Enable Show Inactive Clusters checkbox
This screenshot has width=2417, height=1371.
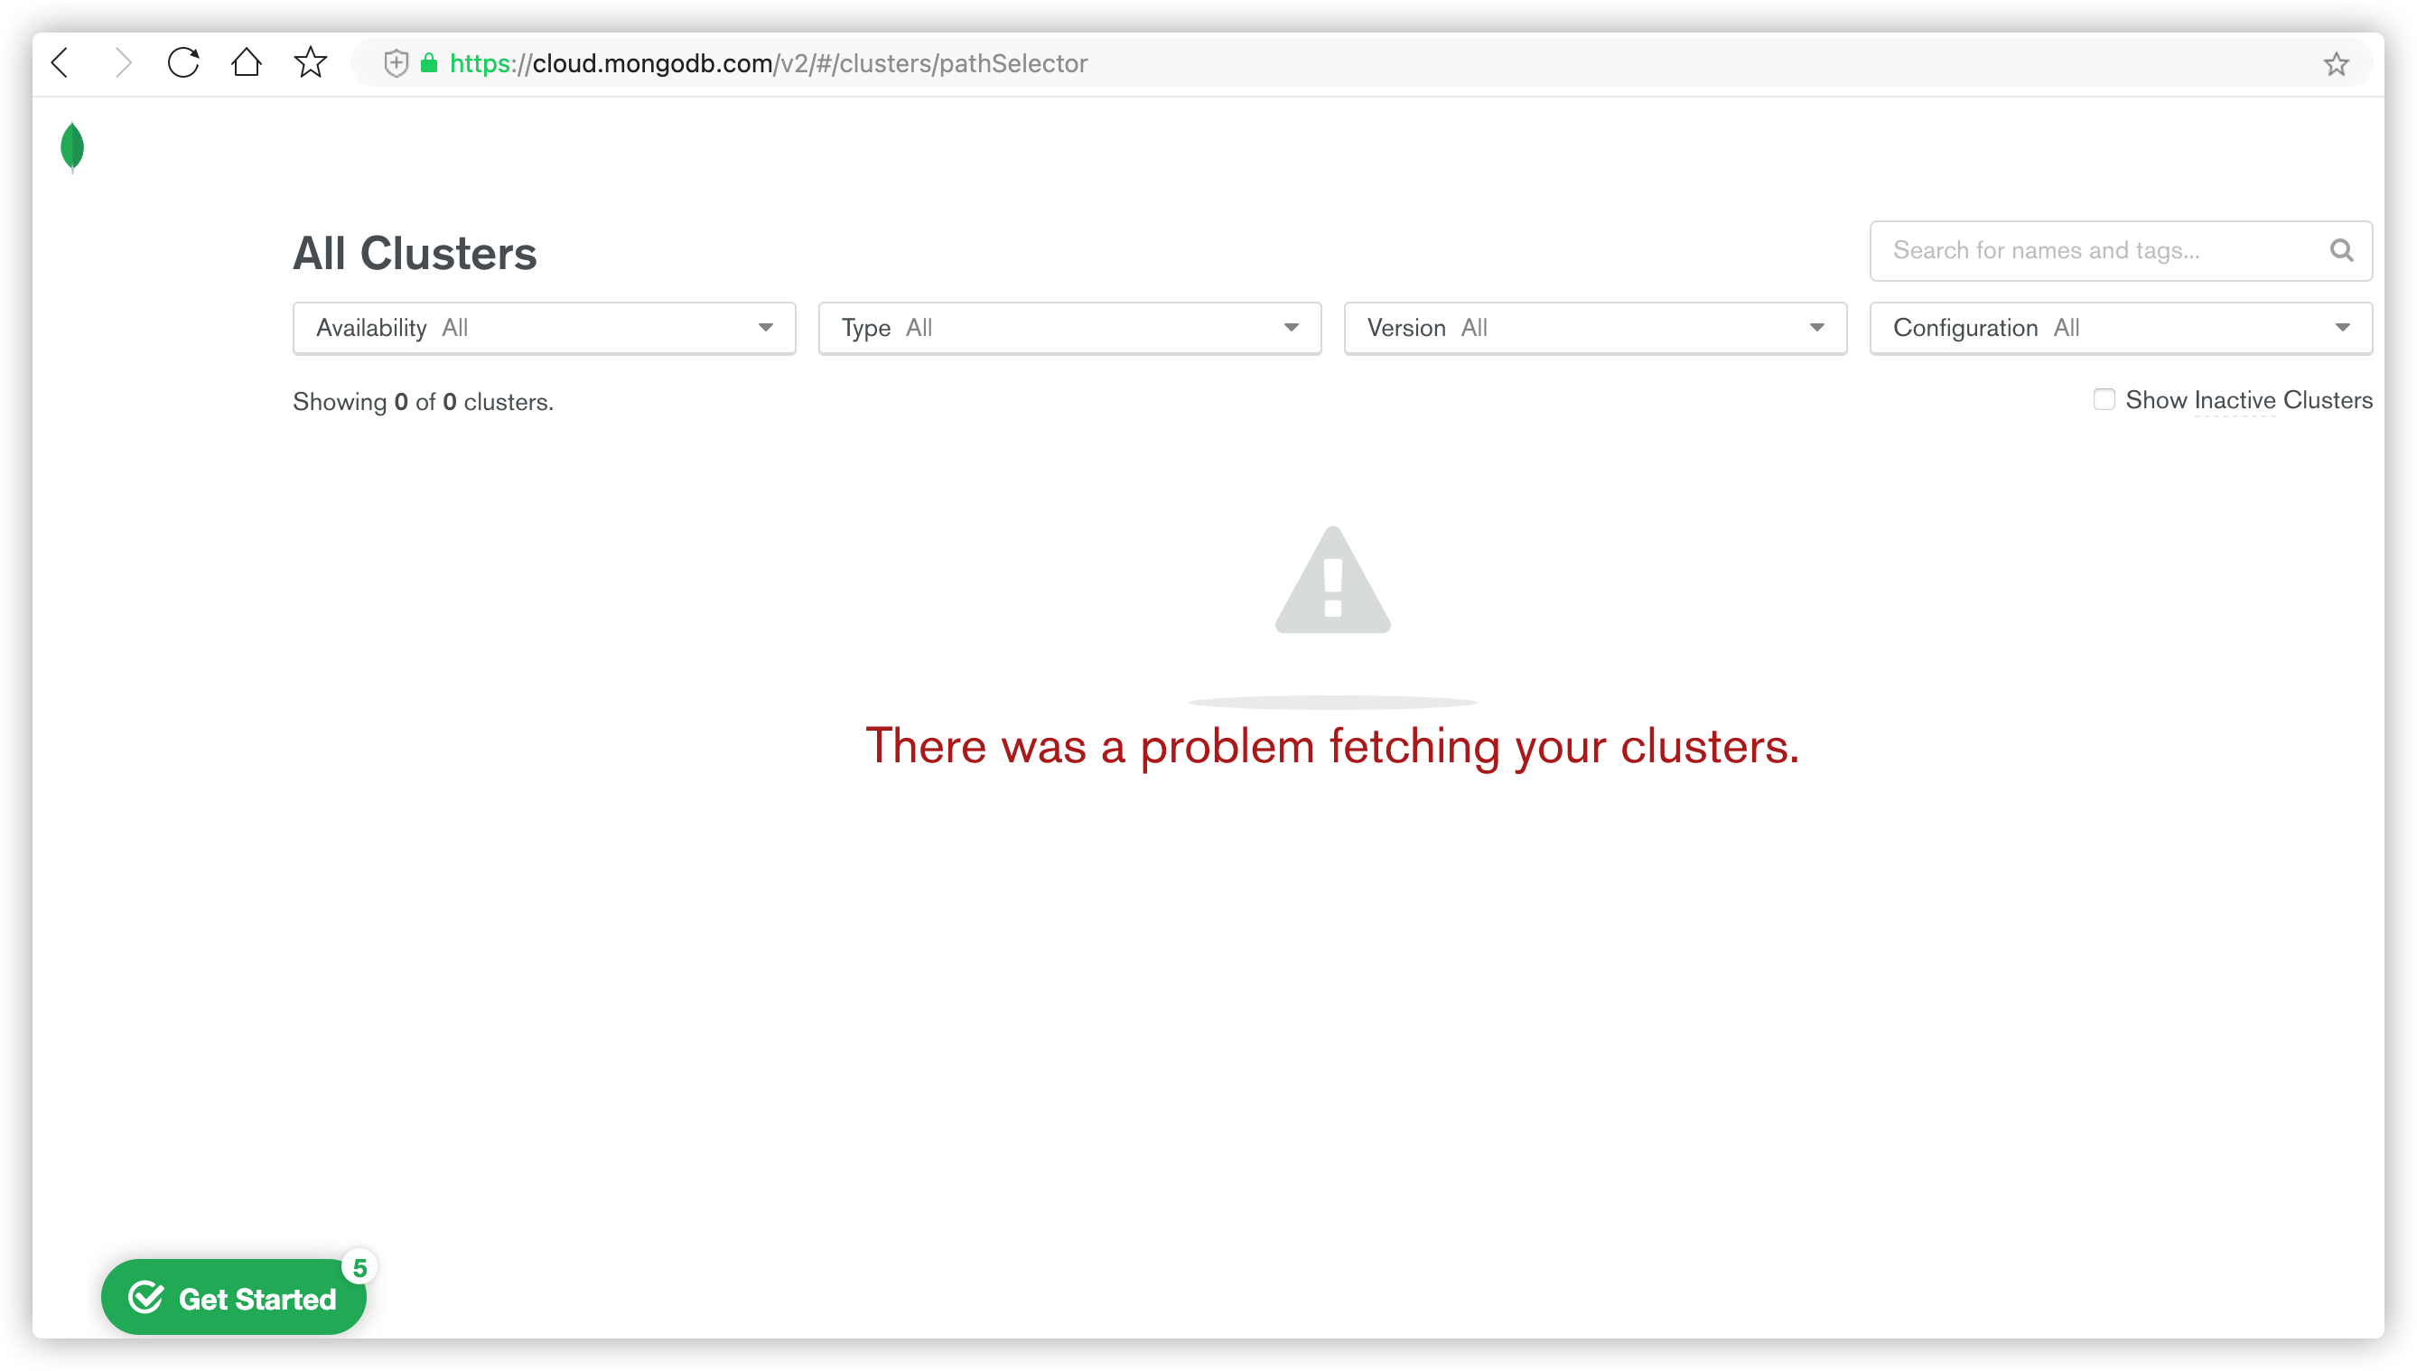pos(2104,400)
